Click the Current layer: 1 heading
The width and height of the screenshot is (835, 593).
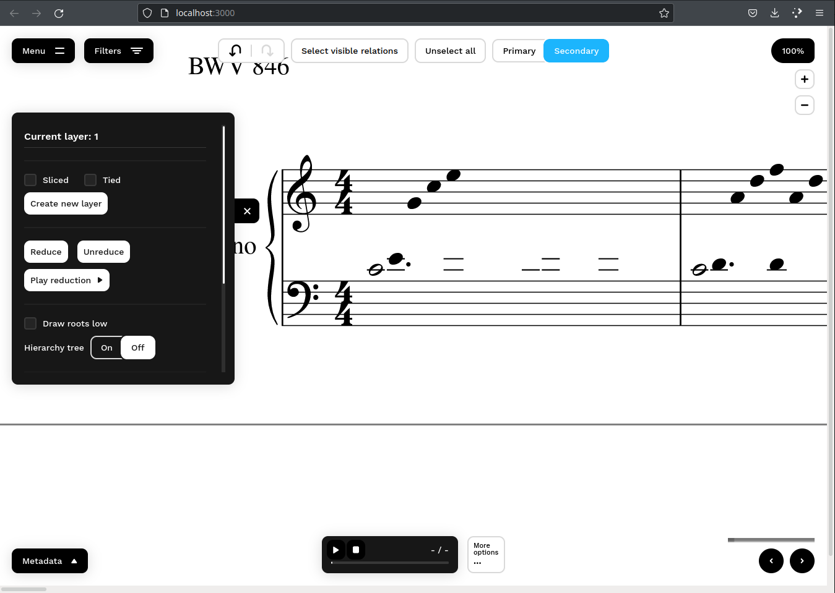pos(61,137)
